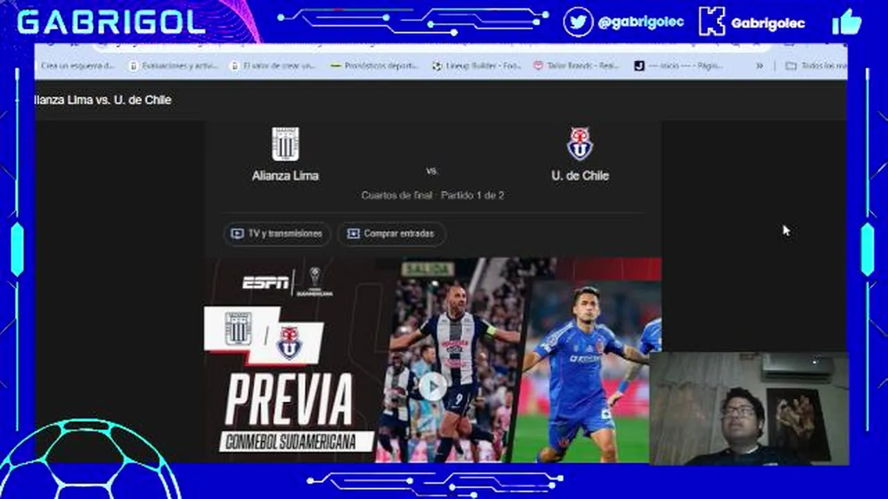
Task: Open the 'Todos los marcadores' folder
Action: (x=816, y=66)
